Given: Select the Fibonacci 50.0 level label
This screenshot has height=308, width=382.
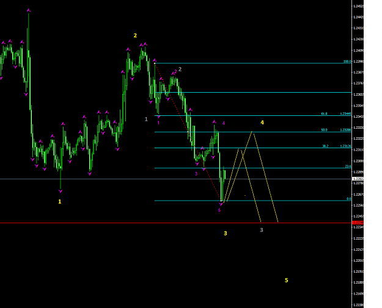Looking at the screenshot, I should 325,130.
